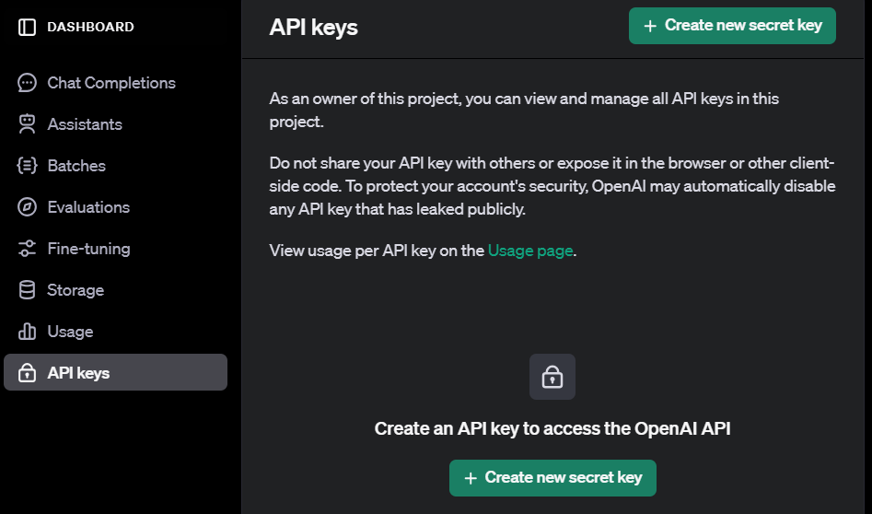
Task: Click the API keys lock icon in sidebar
Action: pyautogui.click(x=27, y=373)
